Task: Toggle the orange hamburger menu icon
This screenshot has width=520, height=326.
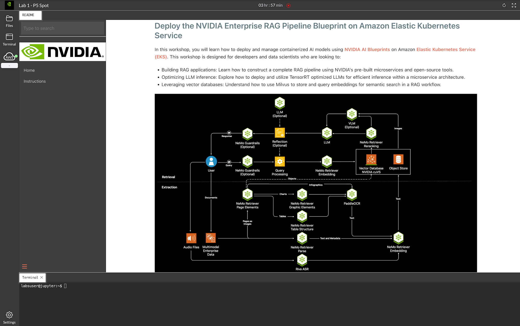Action: [24, 266]
